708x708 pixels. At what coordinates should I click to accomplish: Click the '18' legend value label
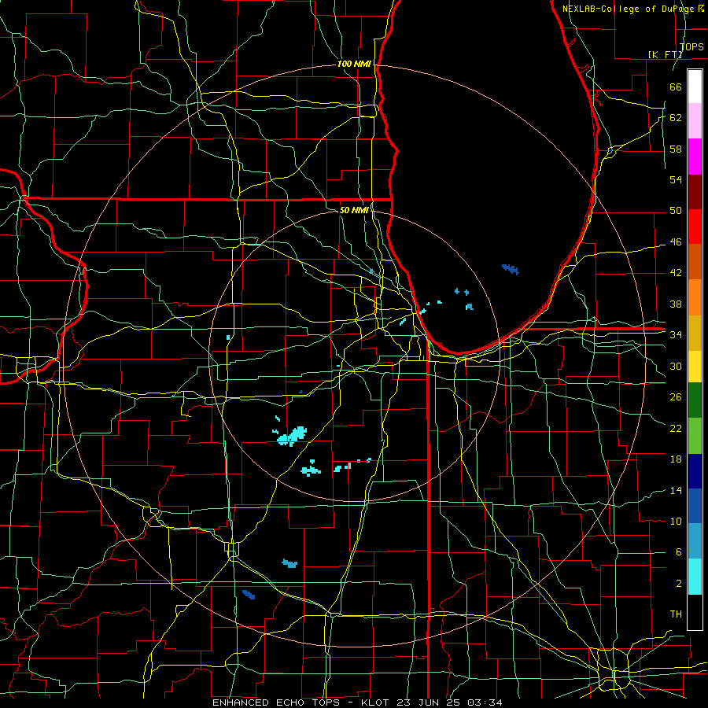click(676, 459)
